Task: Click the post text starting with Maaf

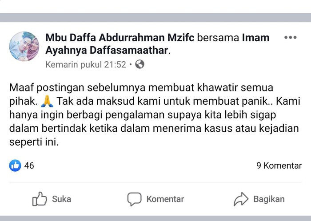Action: (x=155, y=114)
